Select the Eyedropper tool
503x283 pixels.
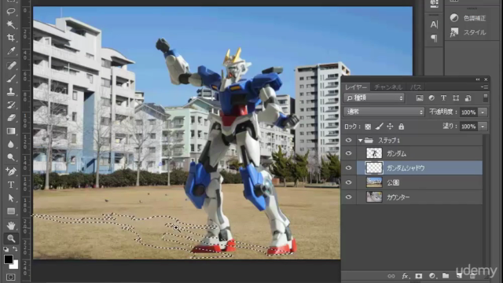point(10,51)
